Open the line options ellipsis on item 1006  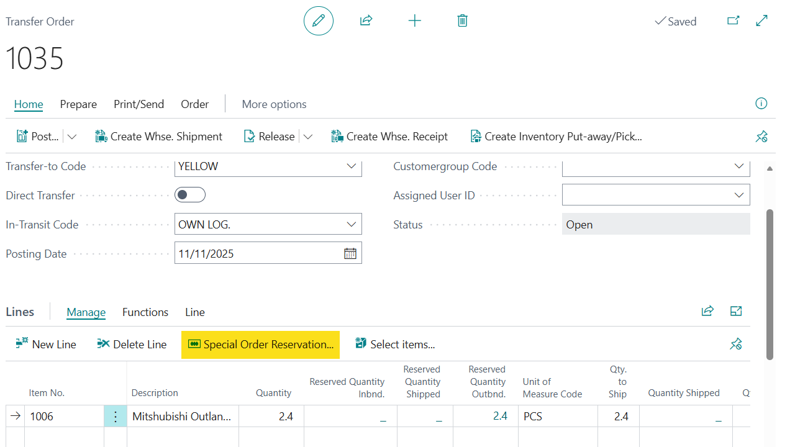(x=115, y=416)
